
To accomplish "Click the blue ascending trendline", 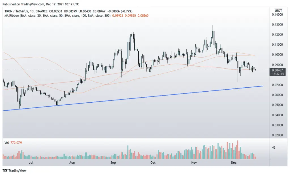I will (133, 98).
